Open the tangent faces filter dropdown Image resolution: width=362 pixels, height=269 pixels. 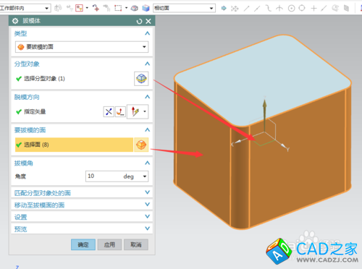(x=184, y=8)
